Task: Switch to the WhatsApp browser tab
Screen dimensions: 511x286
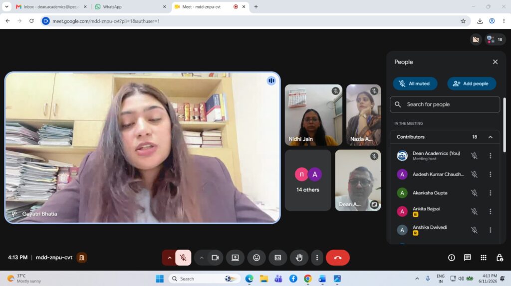Action: pos(130,6)
